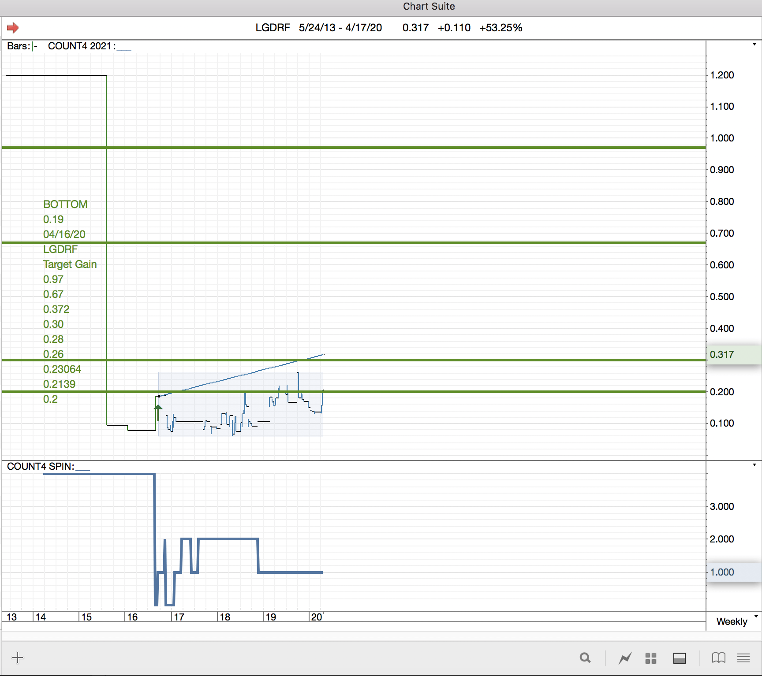762x676 pixels.
Task: Click the year 17 timeline marker
Action: pyautogui.click(x=179, y=617)
